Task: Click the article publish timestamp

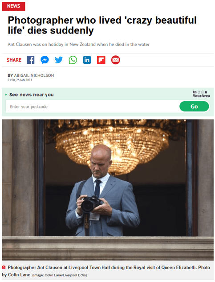Action: point(20,80)
